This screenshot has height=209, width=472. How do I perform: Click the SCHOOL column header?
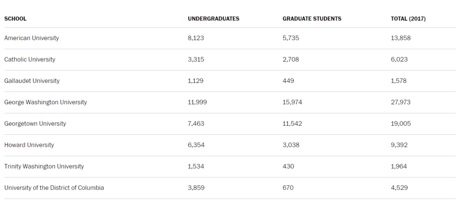click(15, 19)
